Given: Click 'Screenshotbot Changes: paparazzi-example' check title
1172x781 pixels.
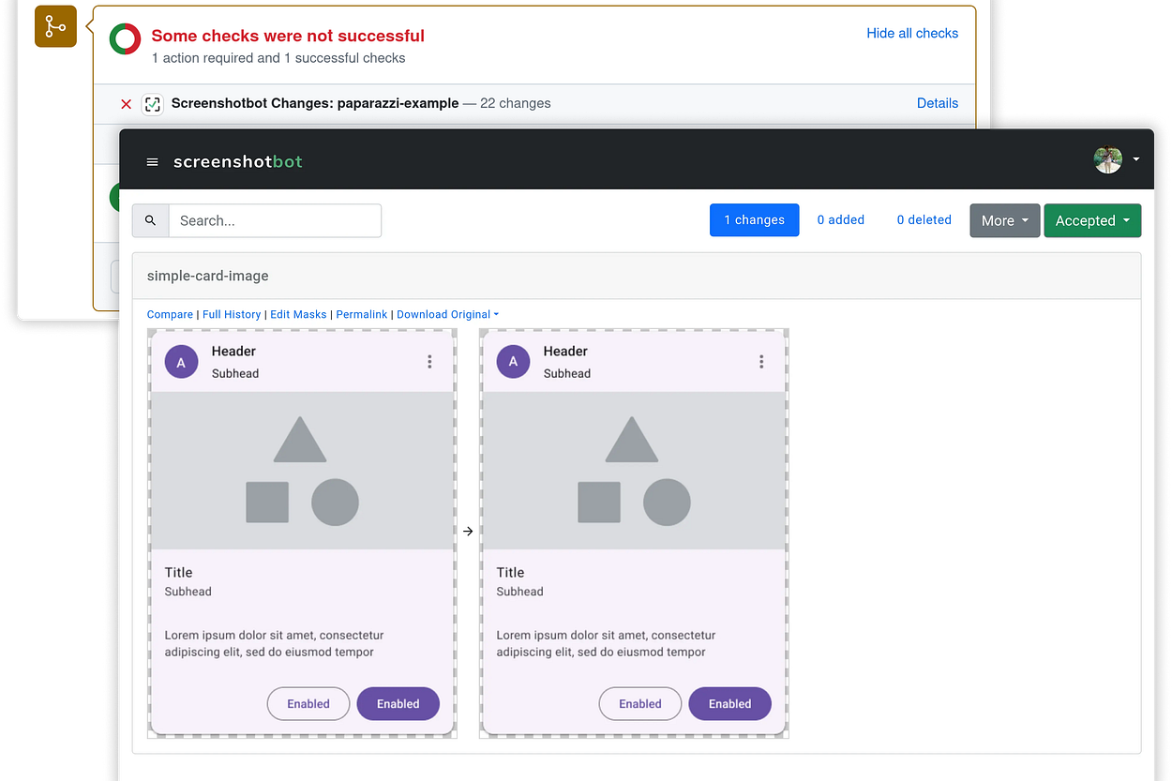Looking at the screenshot, I should point(315,103).
